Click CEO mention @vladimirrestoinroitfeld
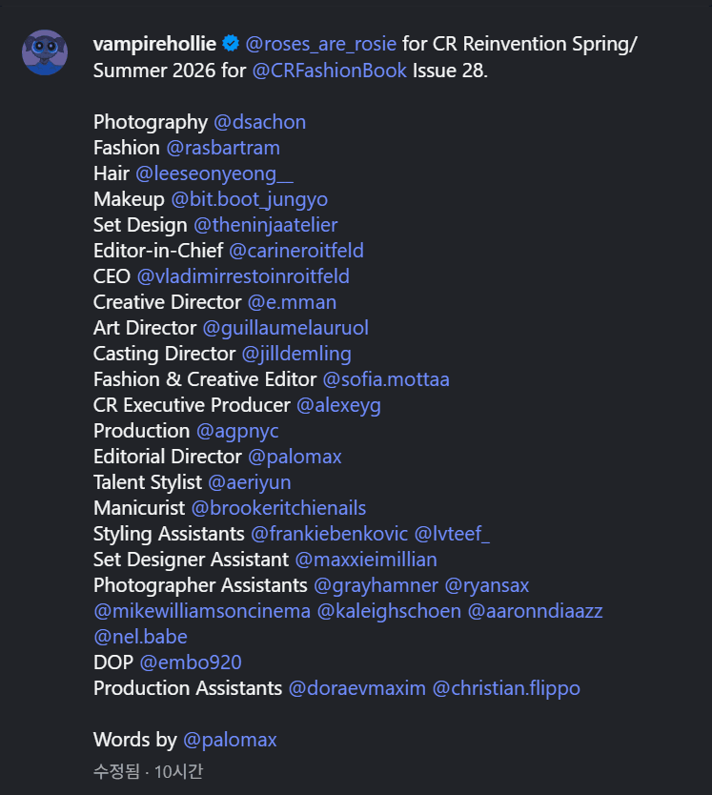712x795 pixels. [243, 276]
